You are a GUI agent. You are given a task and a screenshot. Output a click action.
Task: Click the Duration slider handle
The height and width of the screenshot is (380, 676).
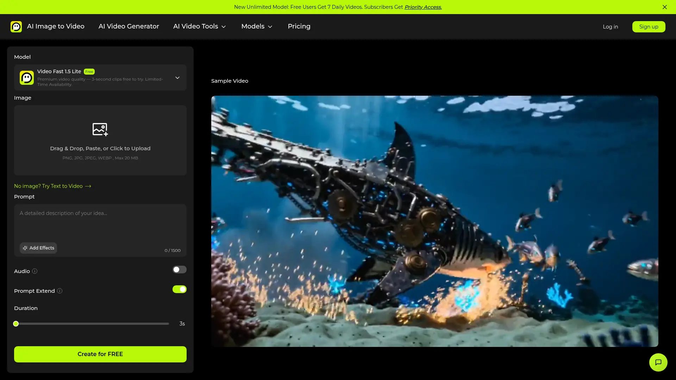[16, 324]
